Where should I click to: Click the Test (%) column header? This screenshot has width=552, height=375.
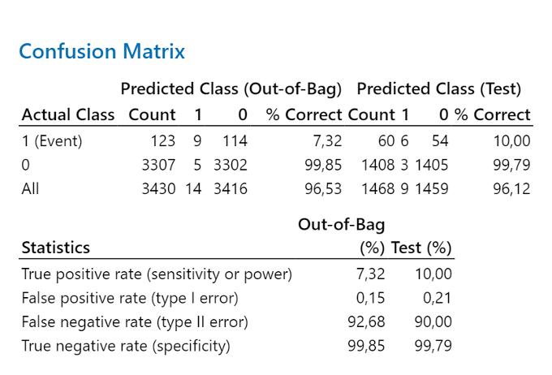pos(421,248)
